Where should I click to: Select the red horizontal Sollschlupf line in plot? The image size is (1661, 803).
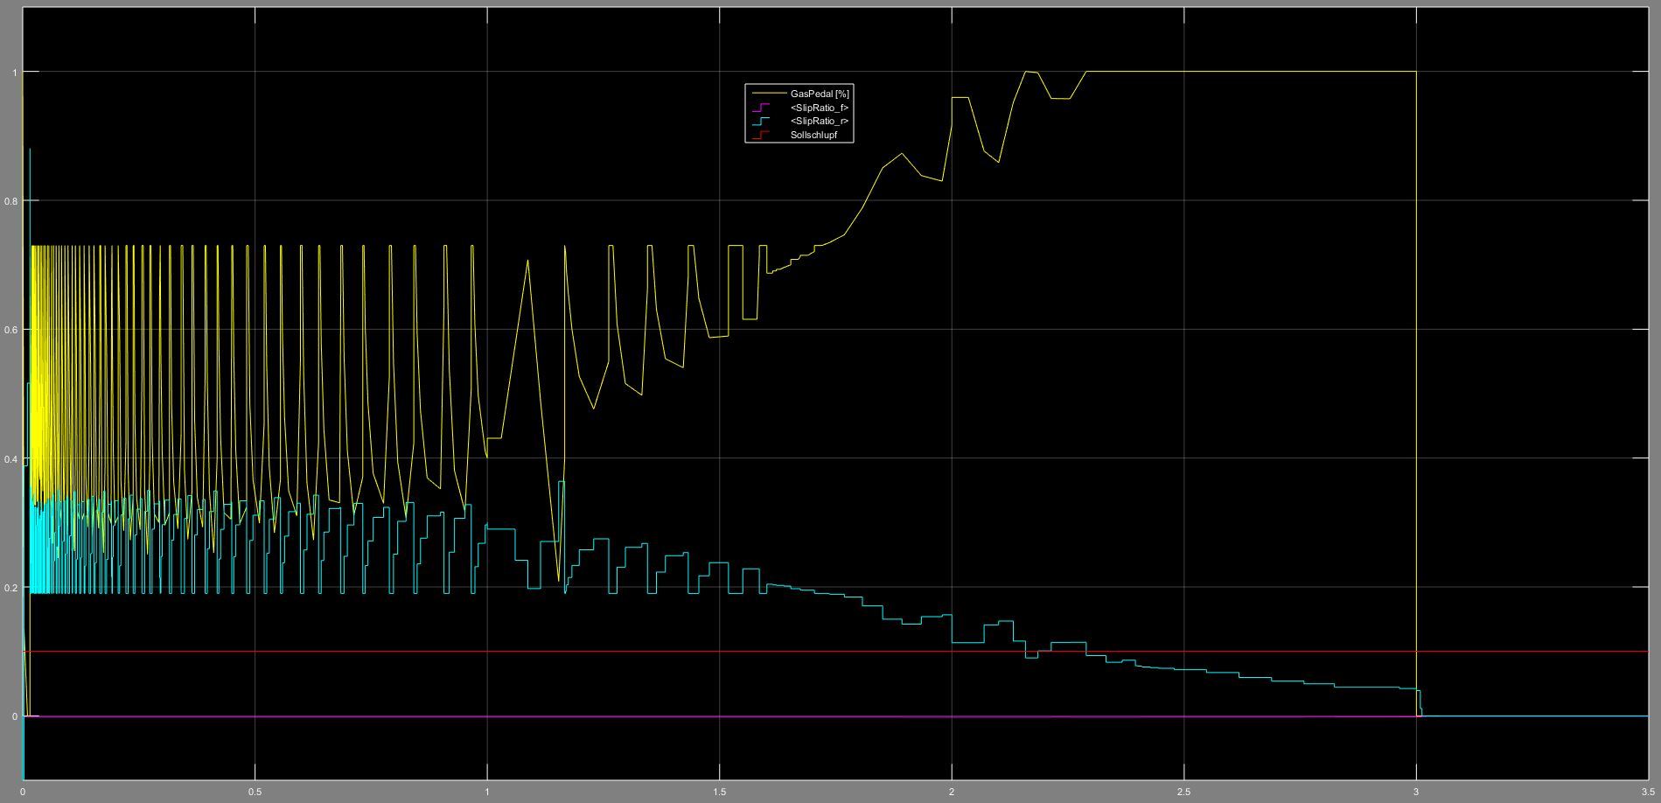pos(1225,652)
